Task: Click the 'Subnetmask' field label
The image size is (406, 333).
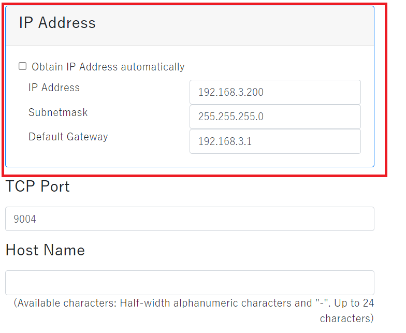Action: [x=58, y=112]
